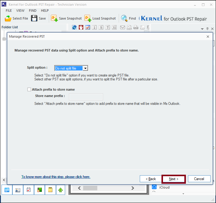Screen dimensions: 216x203
Task: Select the 31-day calendar view icon
Action: tap(114, 27)
